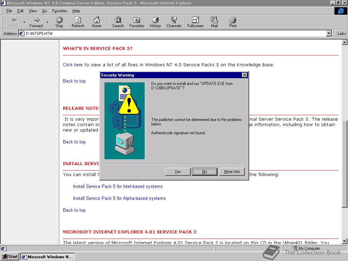Viewport: 348px width, 261px height.
Task: Click the Internet Explorer logo throbber
Action: coord(341,11)
